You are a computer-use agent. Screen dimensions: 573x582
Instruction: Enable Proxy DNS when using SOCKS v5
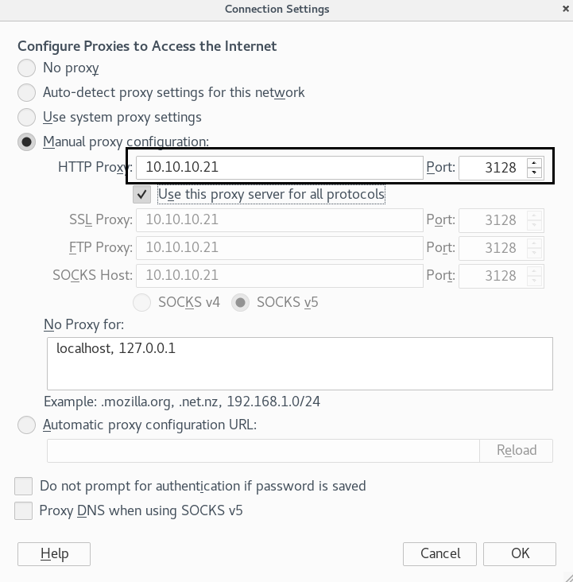coord(24,510)
